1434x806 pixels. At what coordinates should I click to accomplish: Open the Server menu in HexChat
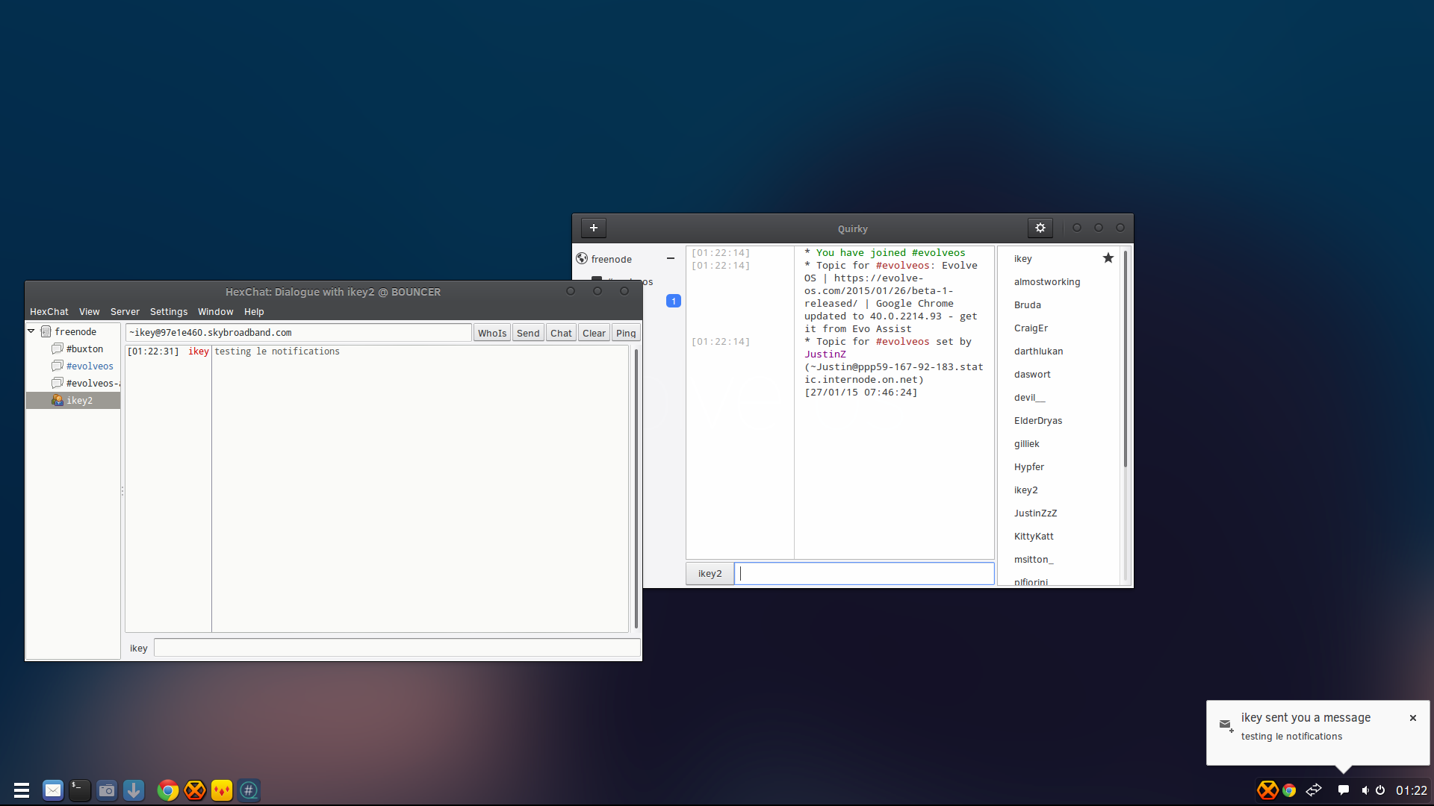pyautogui.click(x=125, y=311)
